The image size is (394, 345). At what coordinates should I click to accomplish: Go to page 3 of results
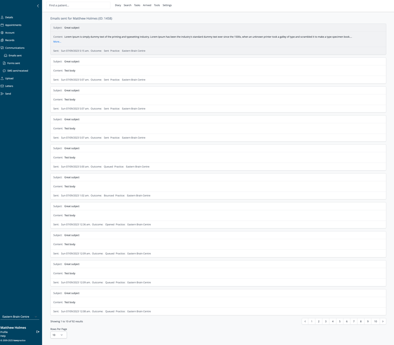[325, 321]
